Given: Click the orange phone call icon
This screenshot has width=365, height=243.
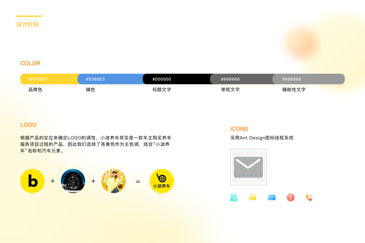Looking at the screenshot, I should tap(309, 198).
